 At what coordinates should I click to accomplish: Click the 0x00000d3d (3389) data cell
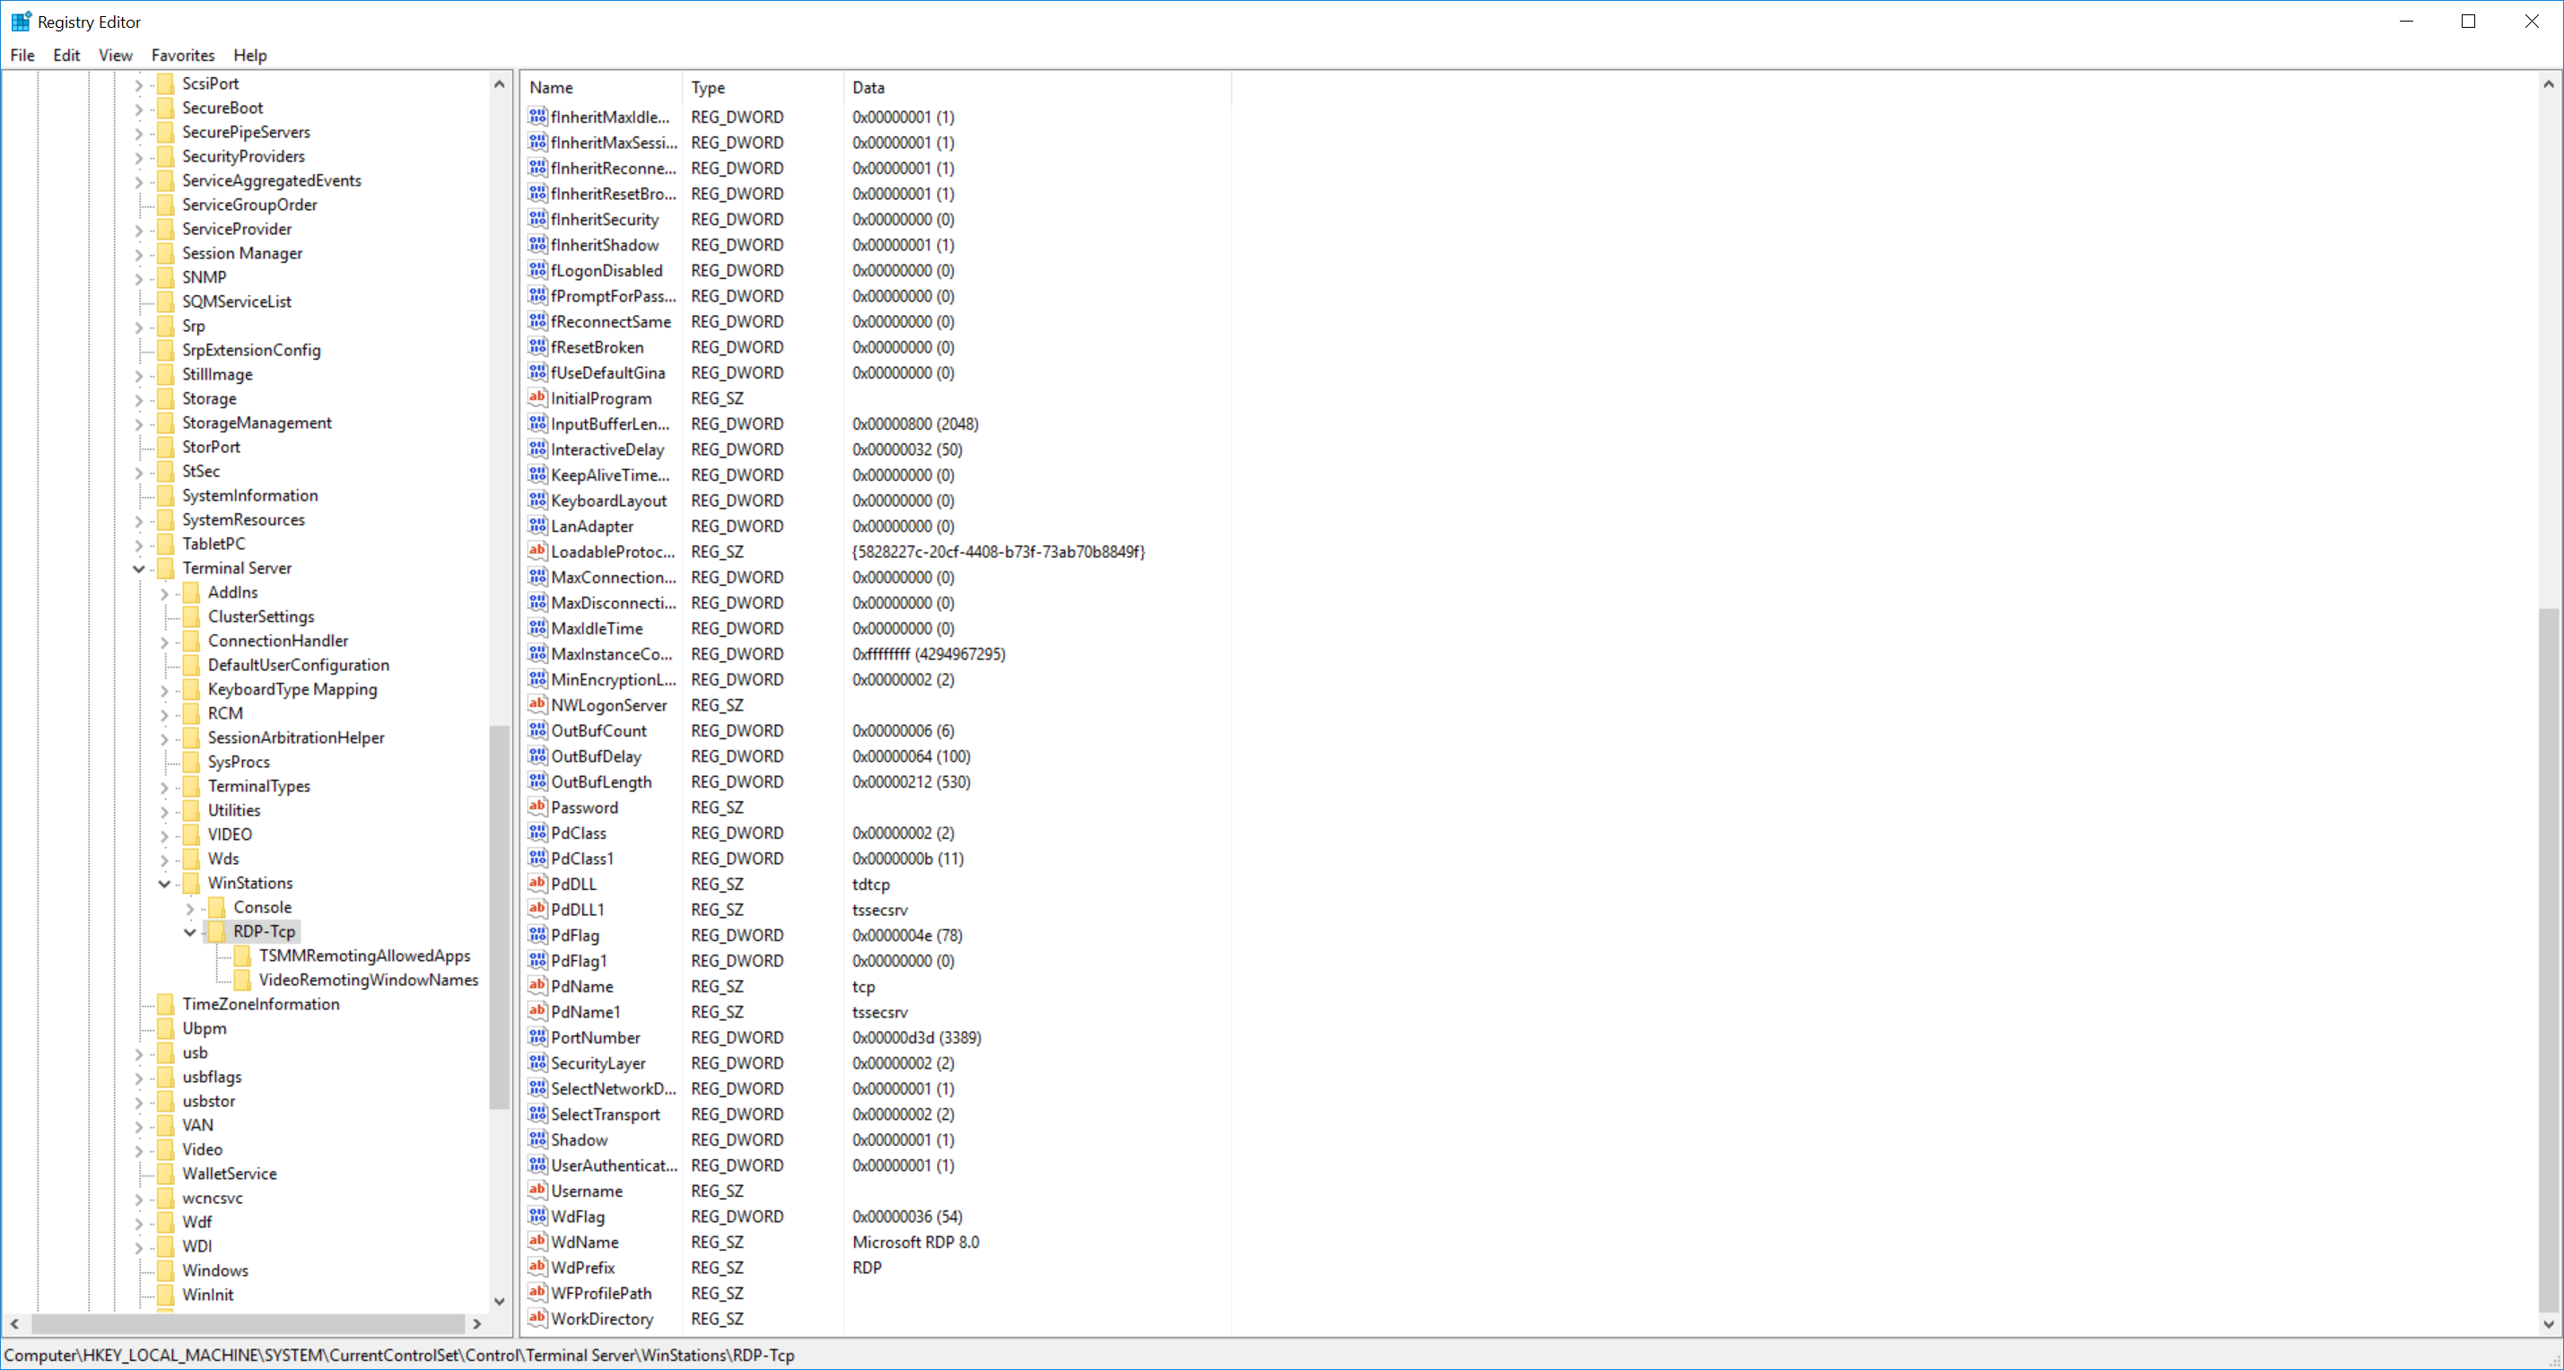pyautogui.click(x=917, y=1037)
